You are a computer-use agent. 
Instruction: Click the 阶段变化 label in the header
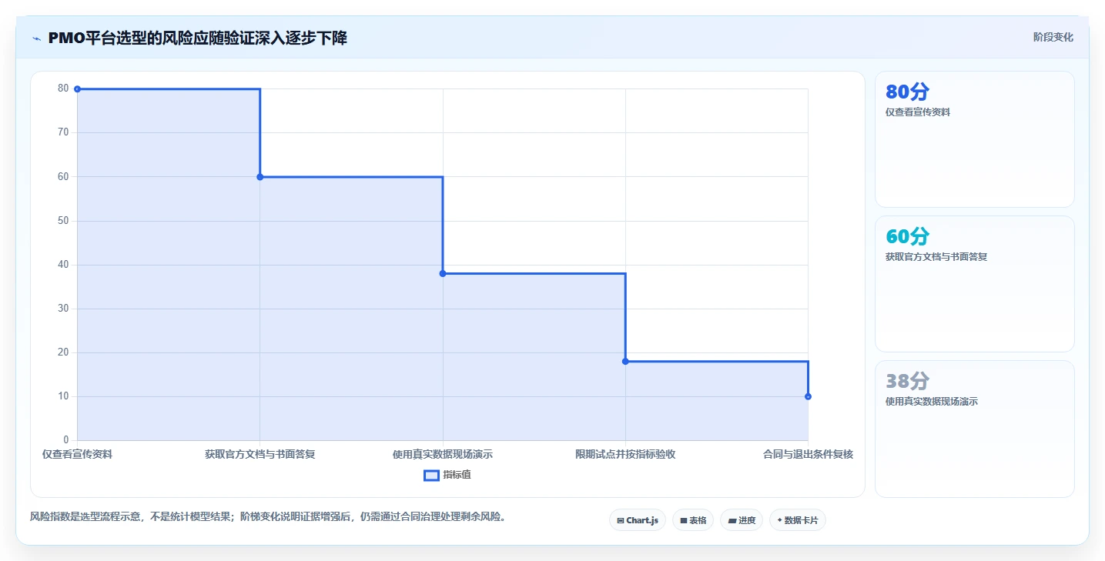click(x=1053, y=37)
